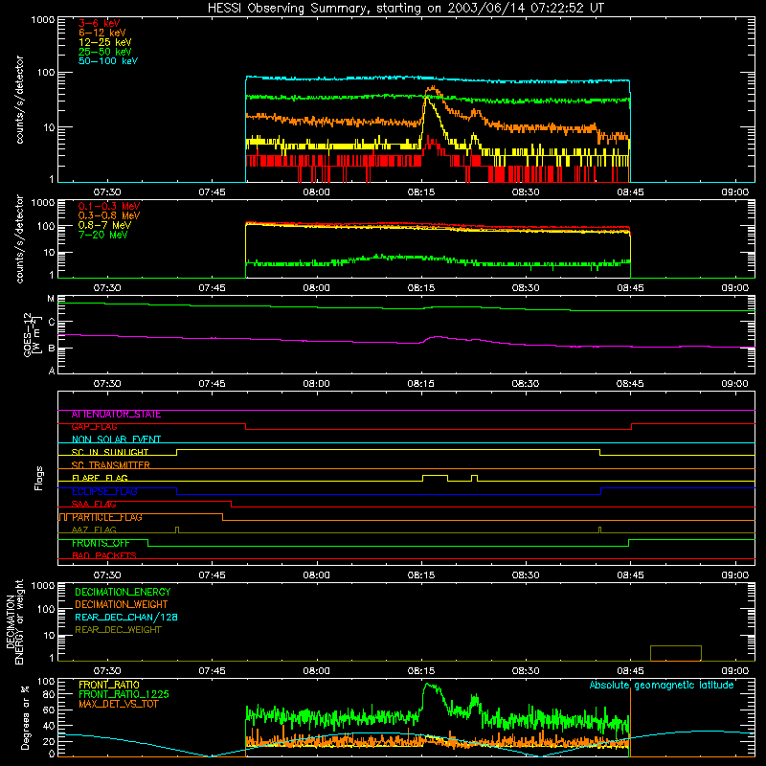Click the AAZ_FLAG pulse near 08:40
Viewport: 766px width, 766px height.
(600, 529)
